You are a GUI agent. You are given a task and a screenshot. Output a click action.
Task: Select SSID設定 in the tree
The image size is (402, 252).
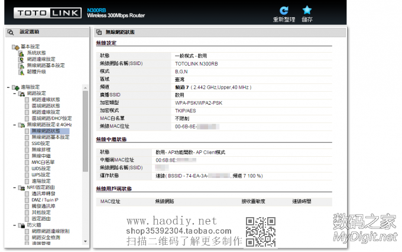click(x=41, y=143)
